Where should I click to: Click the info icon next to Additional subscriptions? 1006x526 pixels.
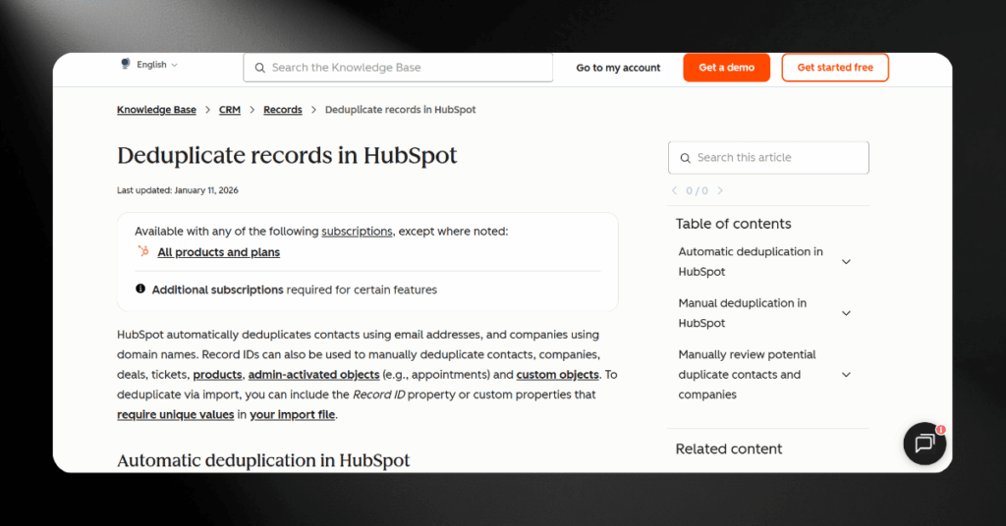tap(140, 289)
